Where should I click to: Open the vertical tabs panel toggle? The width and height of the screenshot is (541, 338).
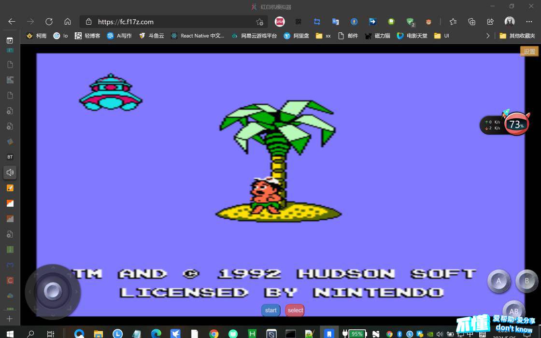click(x=10, y=41)
